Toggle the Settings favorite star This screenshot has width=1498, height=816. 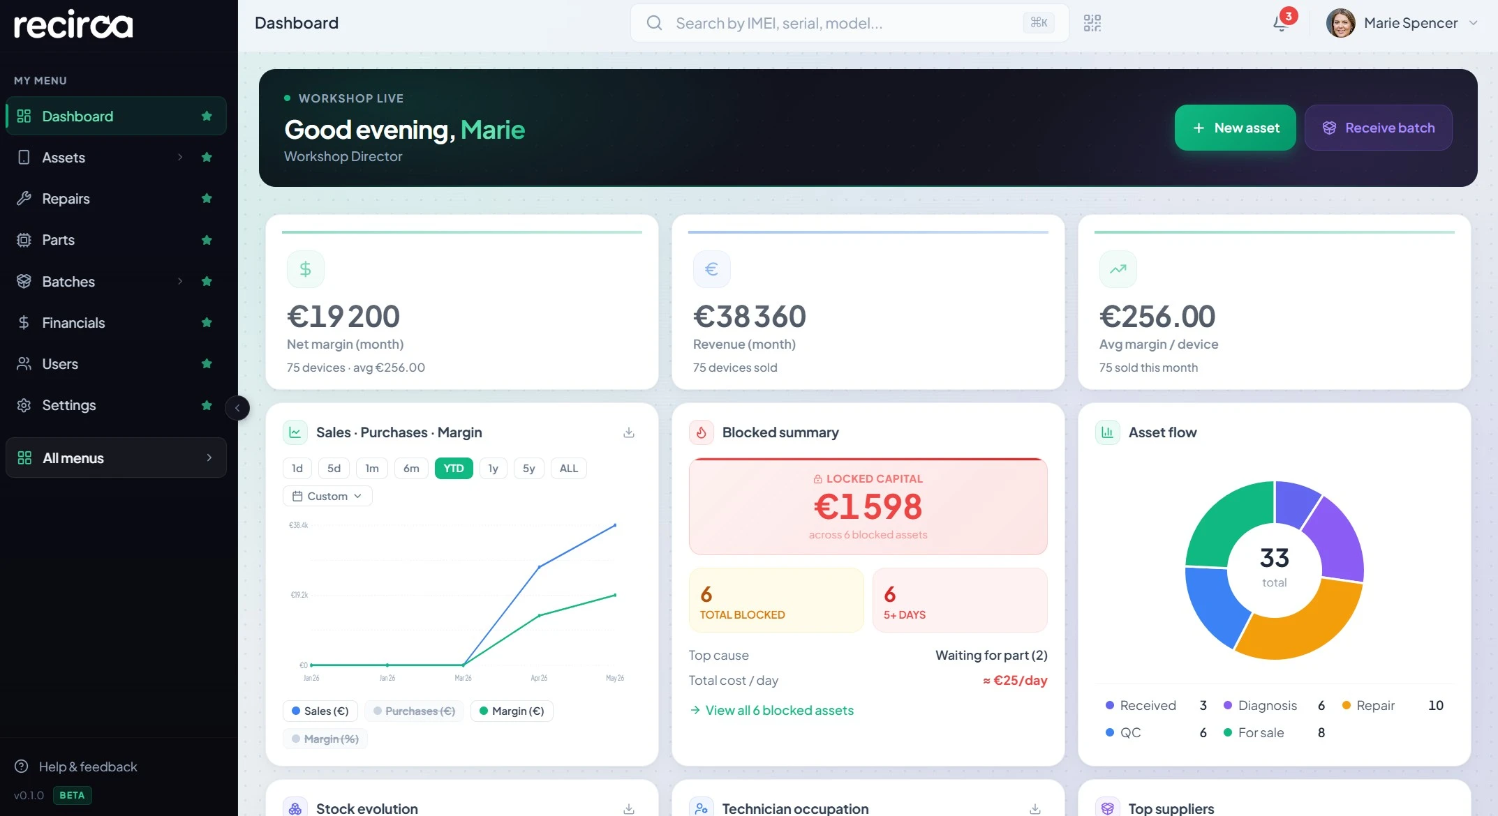pyautogui.click(x=207, y=405)
